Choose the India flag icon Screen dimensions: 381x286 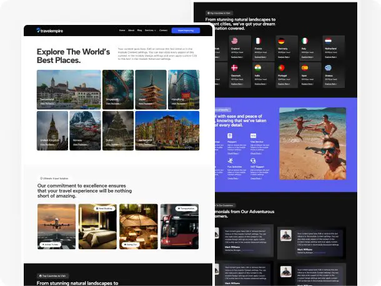click(257, 67)
